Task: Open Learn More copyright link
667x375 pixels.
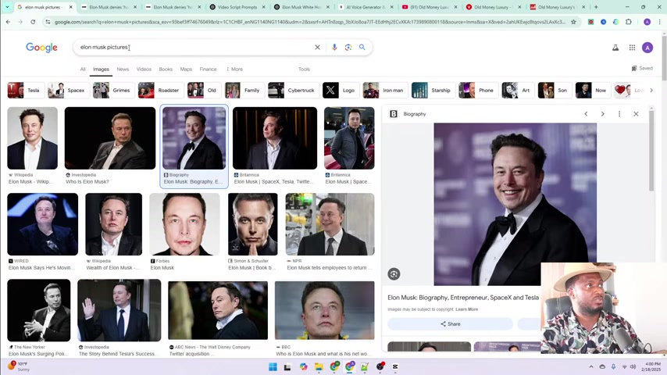Action: pyautogui.click(x=466, y=309)
